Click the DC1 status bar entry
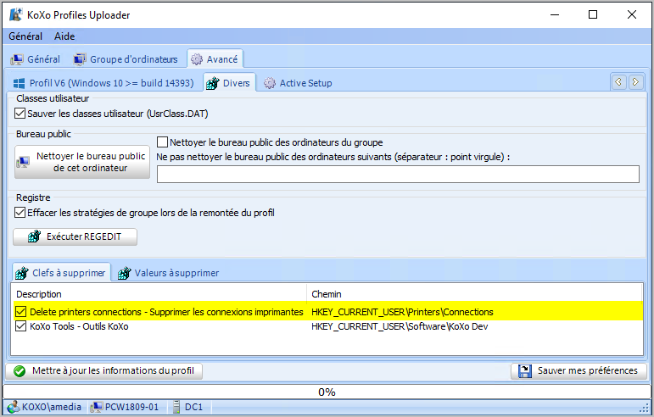 193,407
